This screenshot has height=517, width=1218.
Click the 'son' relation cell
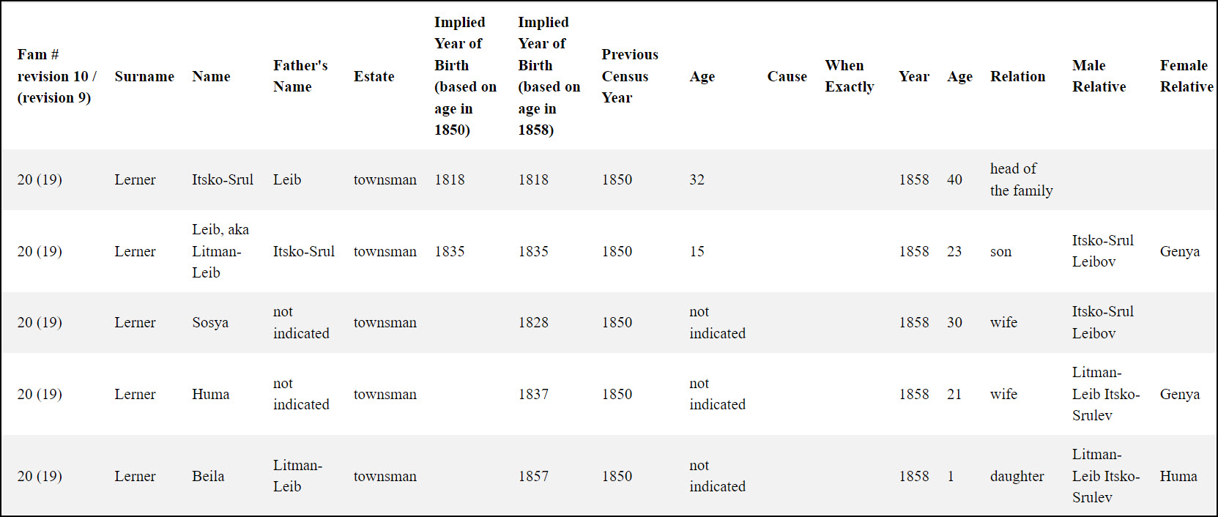click(1000, 251)
